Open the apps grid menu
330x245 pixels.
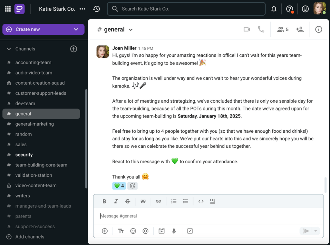[x=7, y=9]
